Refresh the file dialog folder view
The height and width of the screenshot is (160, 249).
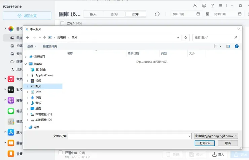(186, 37)
